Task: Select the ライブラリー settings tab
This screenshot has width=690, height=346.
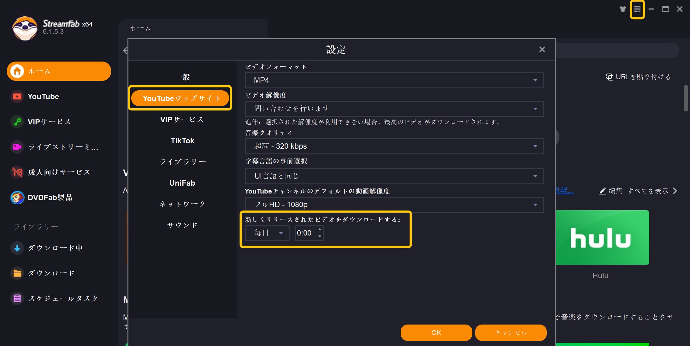Action: tap(182, 162)
